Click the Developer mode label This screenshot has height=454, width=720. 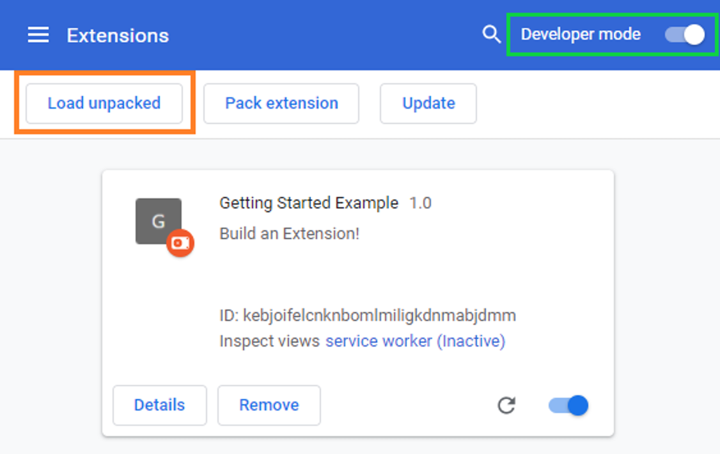coord(581,35)
